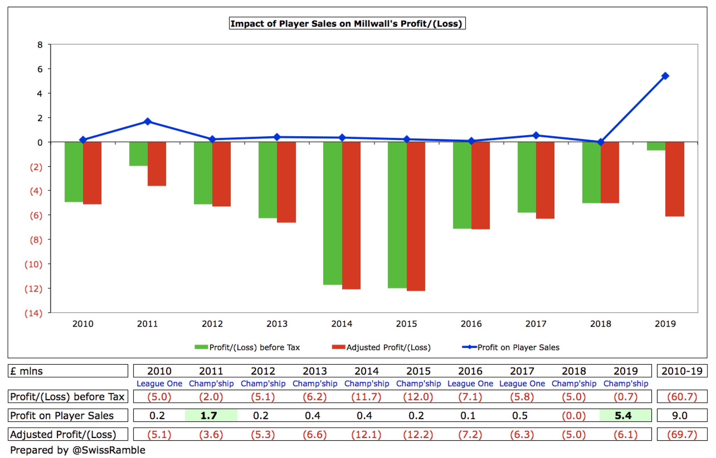Viewport: 716px width, 458px height.
Task: Click the 2019 red Adjusted Profit bar
Action: pyautogui.click(x=674, y=179)
